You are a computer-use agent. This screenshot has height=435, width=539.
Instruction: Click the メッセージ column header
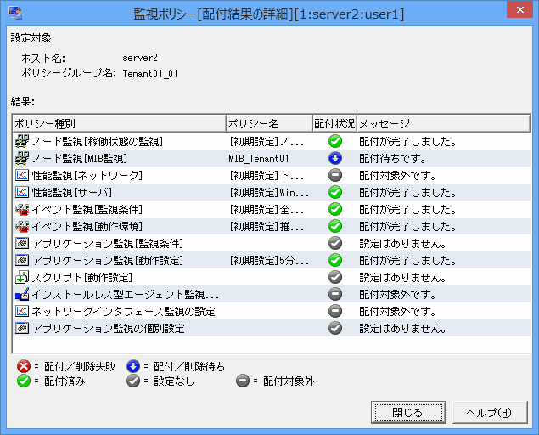(441, 123)
